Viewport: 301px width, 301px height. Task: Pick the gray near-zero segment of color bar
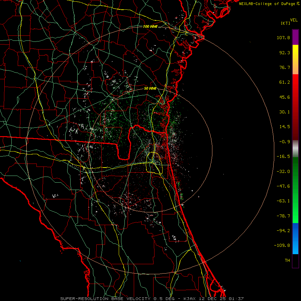pos(295,149)
